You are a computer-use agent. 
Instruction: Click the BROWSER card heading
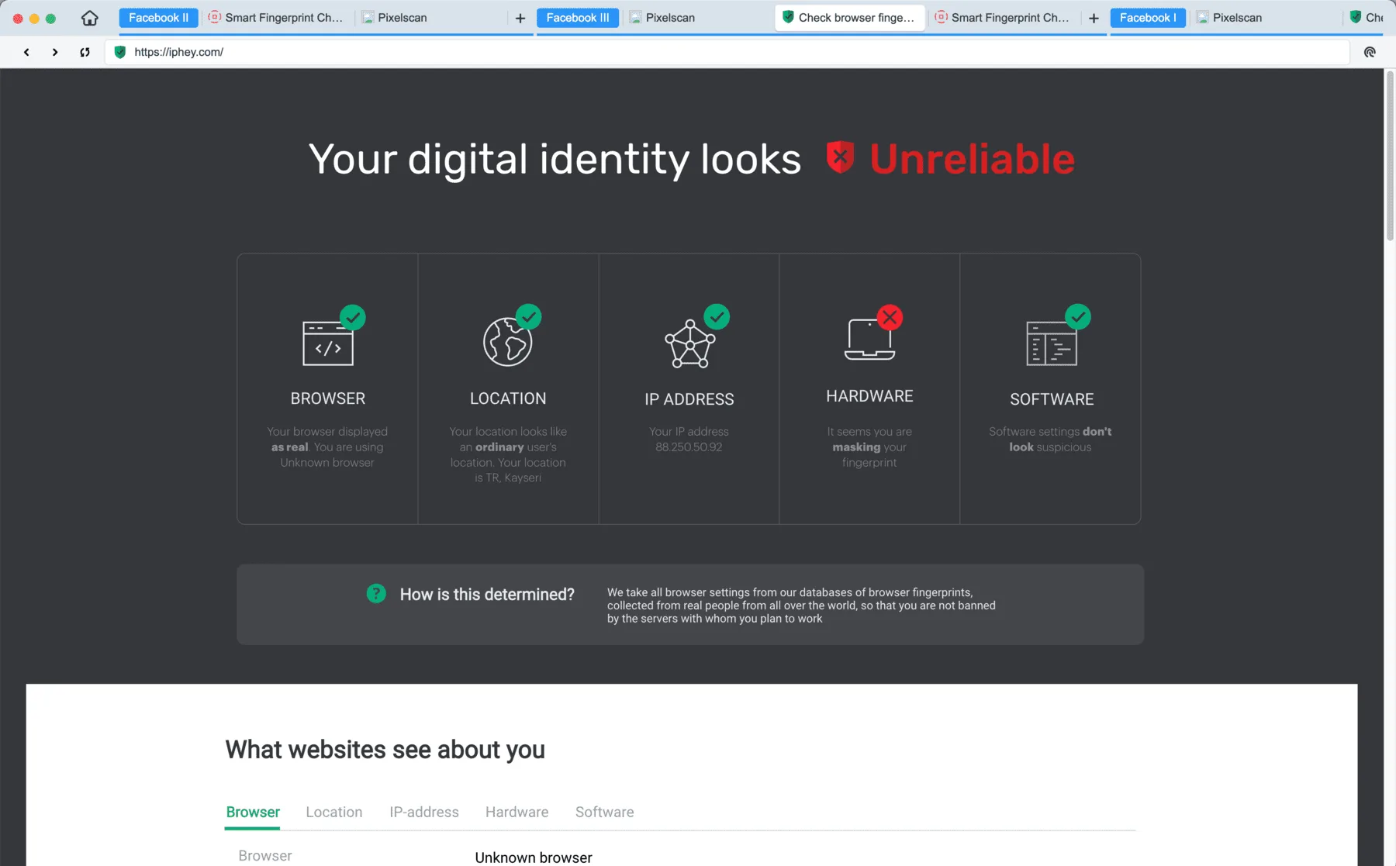(x=327, y=398)
